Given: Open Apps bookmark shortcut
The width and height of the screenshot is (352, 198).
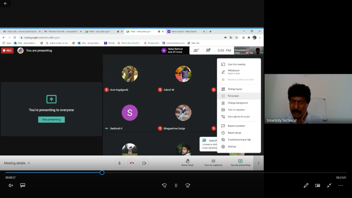Looking at the screenshot, I should point(7,43).
